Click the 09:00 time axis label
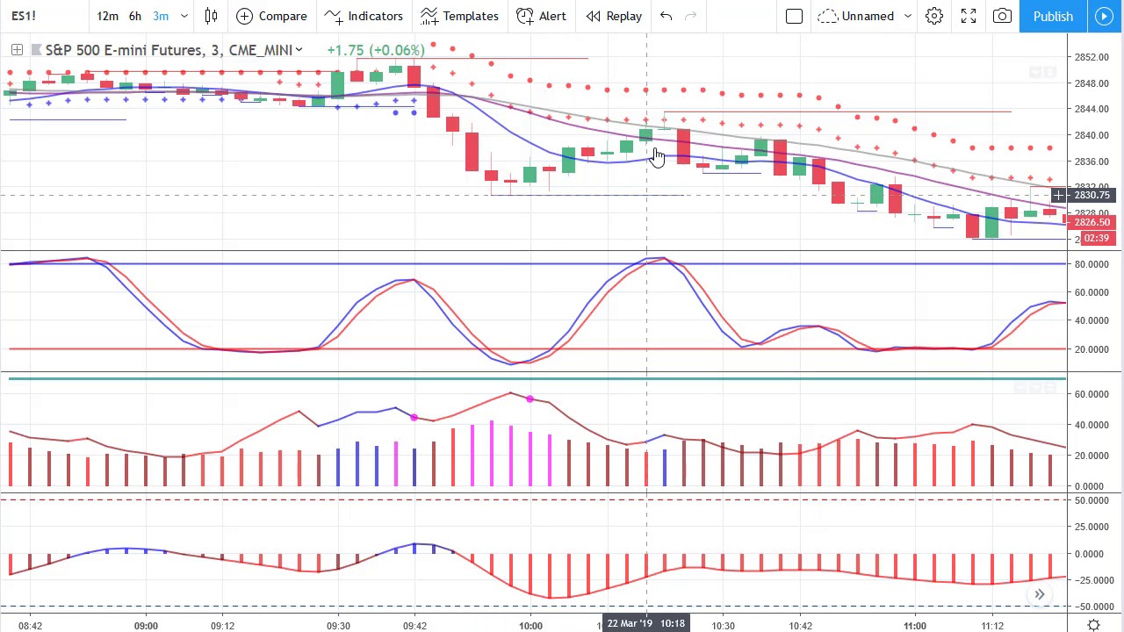The height and width of the screenshot is (632, 1124). (146, 626)
